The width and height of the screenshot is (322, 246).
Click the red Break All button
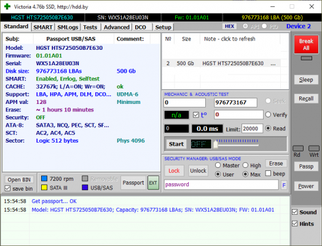pos(306,44)
